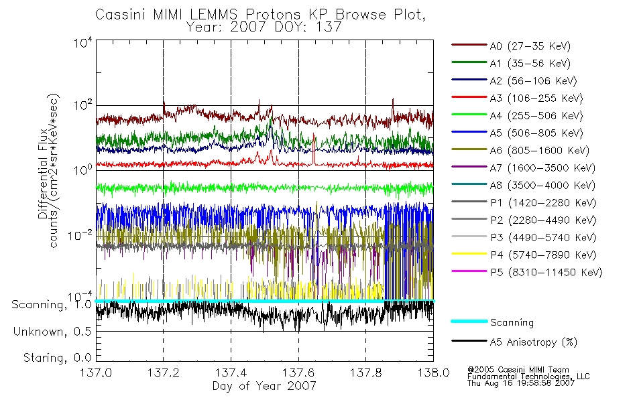Image resolution: width=637 pixels, height=402 pixels.
Task: Click the P3 (4490-5740 KeV) legend label
Action: point(543,238)
